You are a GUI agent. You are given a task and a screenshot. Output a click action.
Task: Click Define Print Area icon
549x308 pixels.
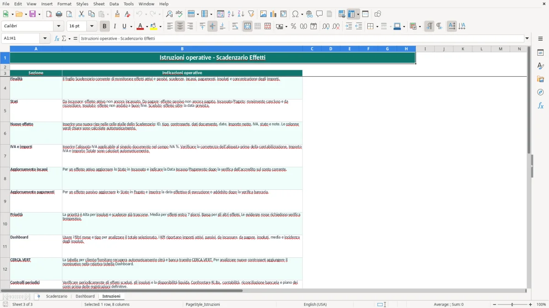pyautogui.click(x=342, y=14)
